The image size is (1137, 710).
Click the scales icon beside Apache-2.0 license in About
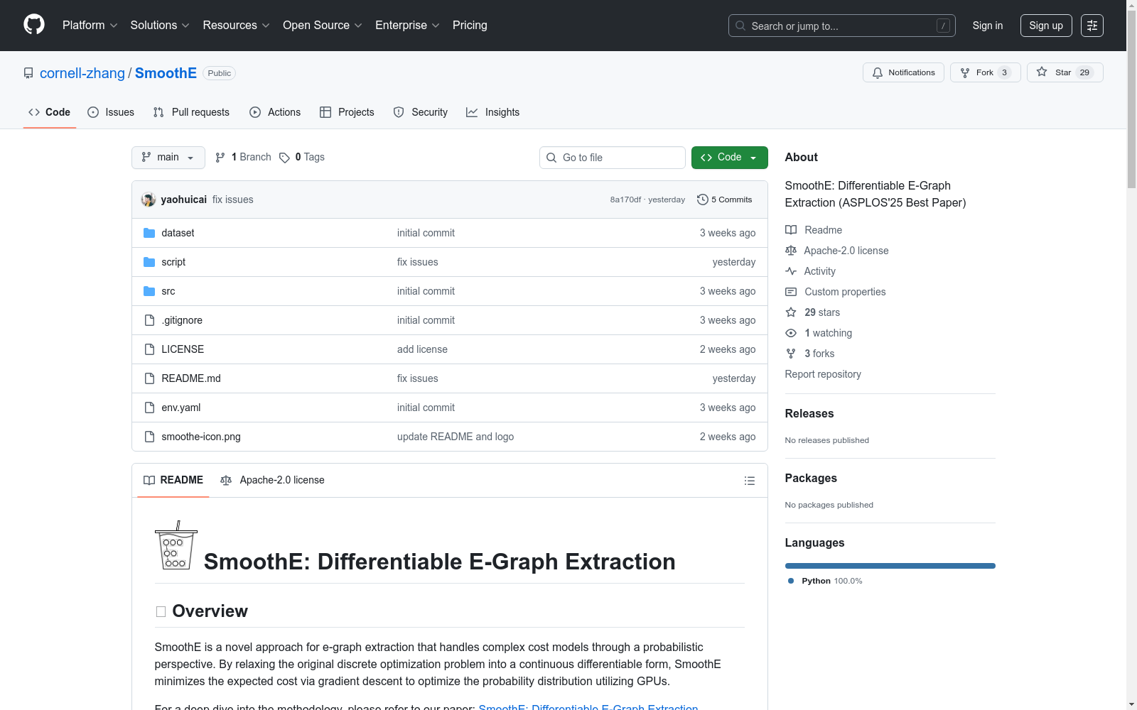click(791, 251)
